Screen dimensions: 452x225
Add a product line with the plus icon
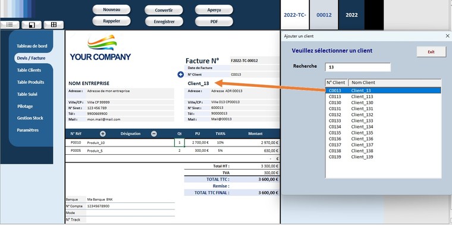click(103, 134)
